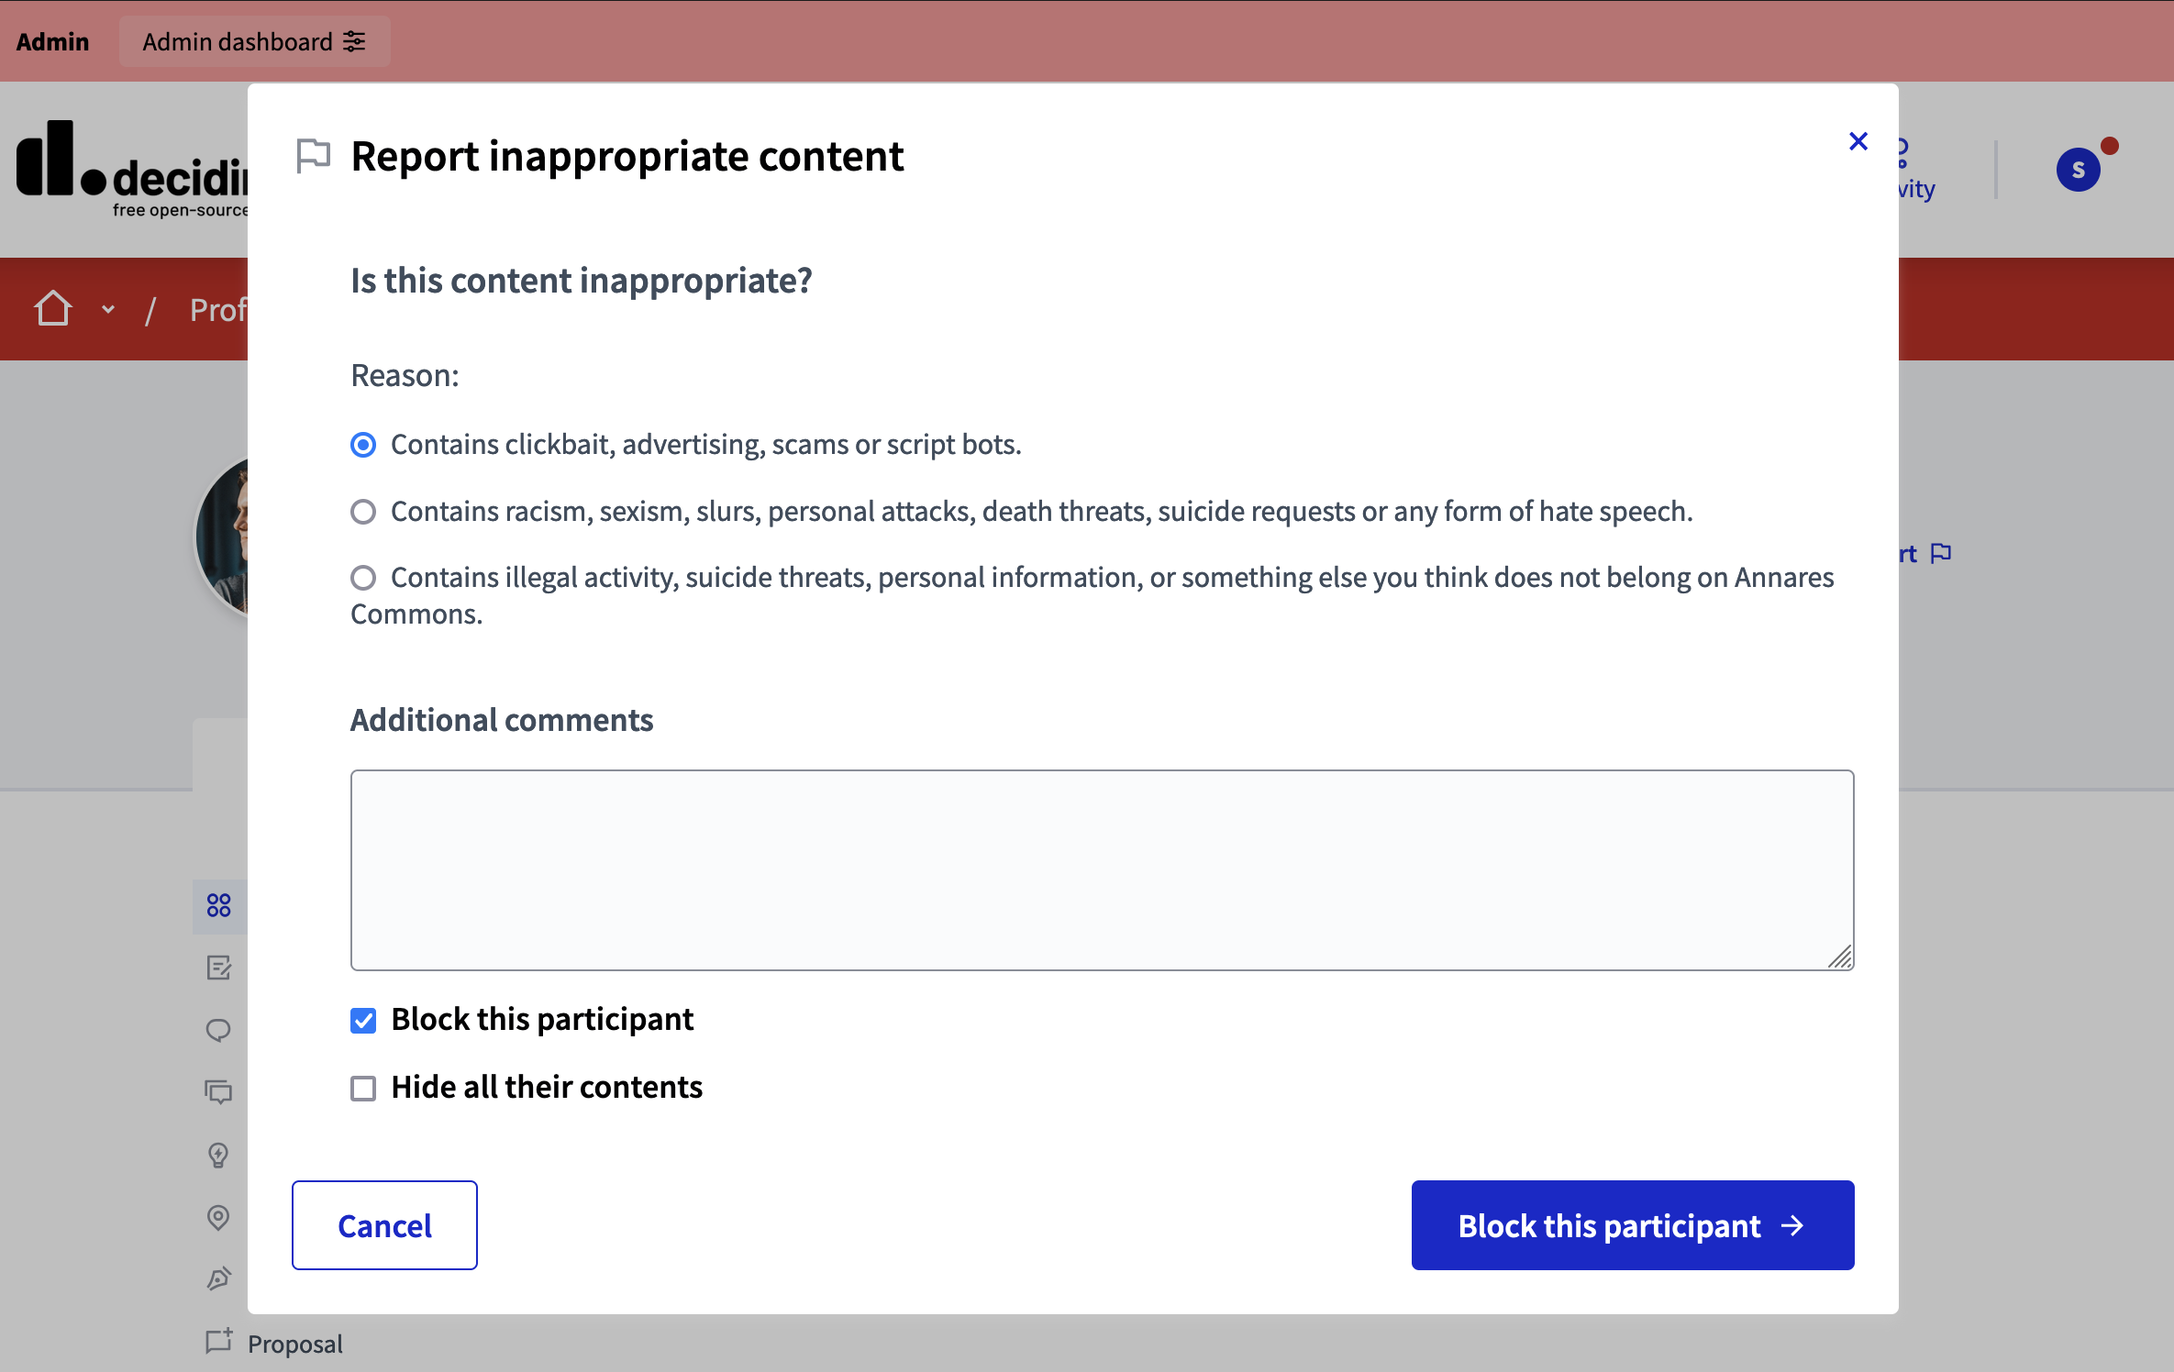2174x1372 pixels.
Task: Click the debates chat bubbles icon
Action: (x=218, y=1091)
